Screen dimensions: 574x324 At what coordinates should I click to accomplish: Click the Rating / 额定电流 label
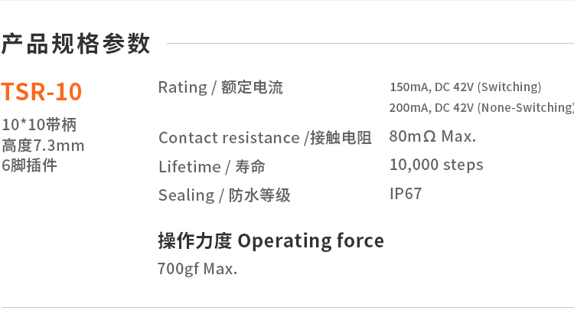click(x=220, y=87)
